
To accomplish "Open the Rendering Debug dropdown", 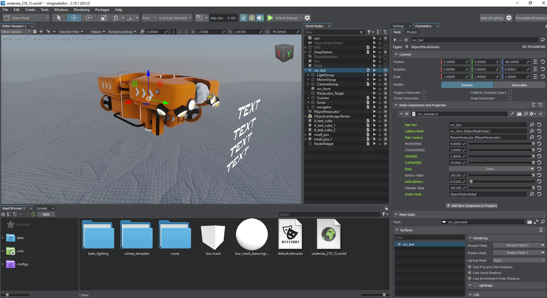I will click(x=122, y=32).
